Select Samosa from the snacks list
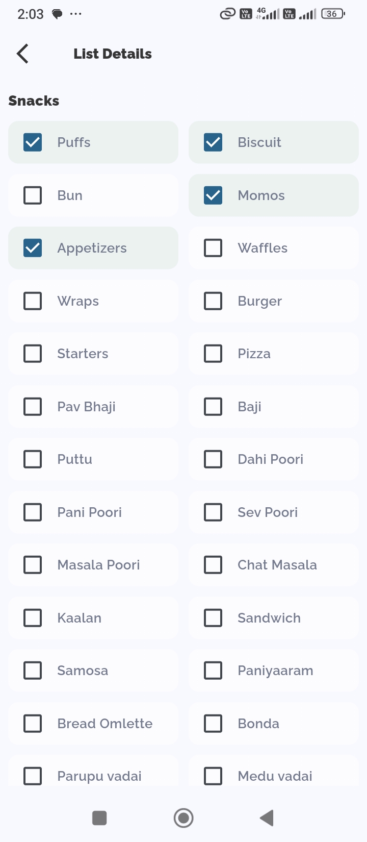367x842 pixels. tap(33, 671)
